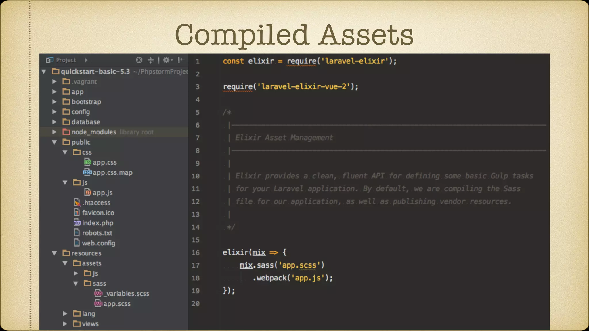The image size is (589, 331).
Task: Click the app.scss Sass file icon
Action: tap(98, 303)
